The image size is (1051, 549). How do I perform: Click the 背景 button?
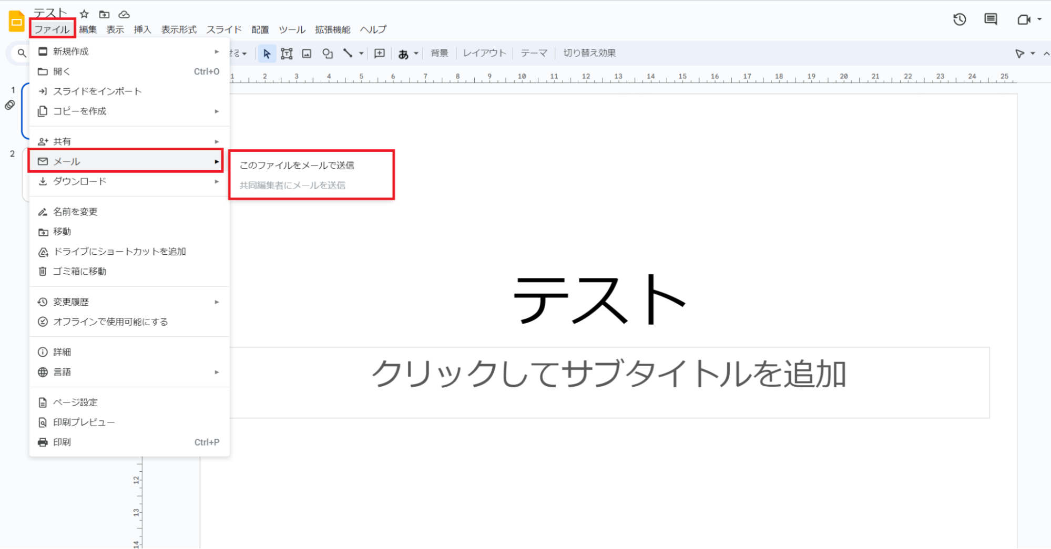[x=439, y=53]
